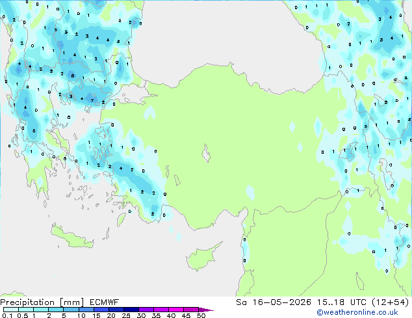
Task: Click the '15..18 UTC' time text
Action: (341, 302)
